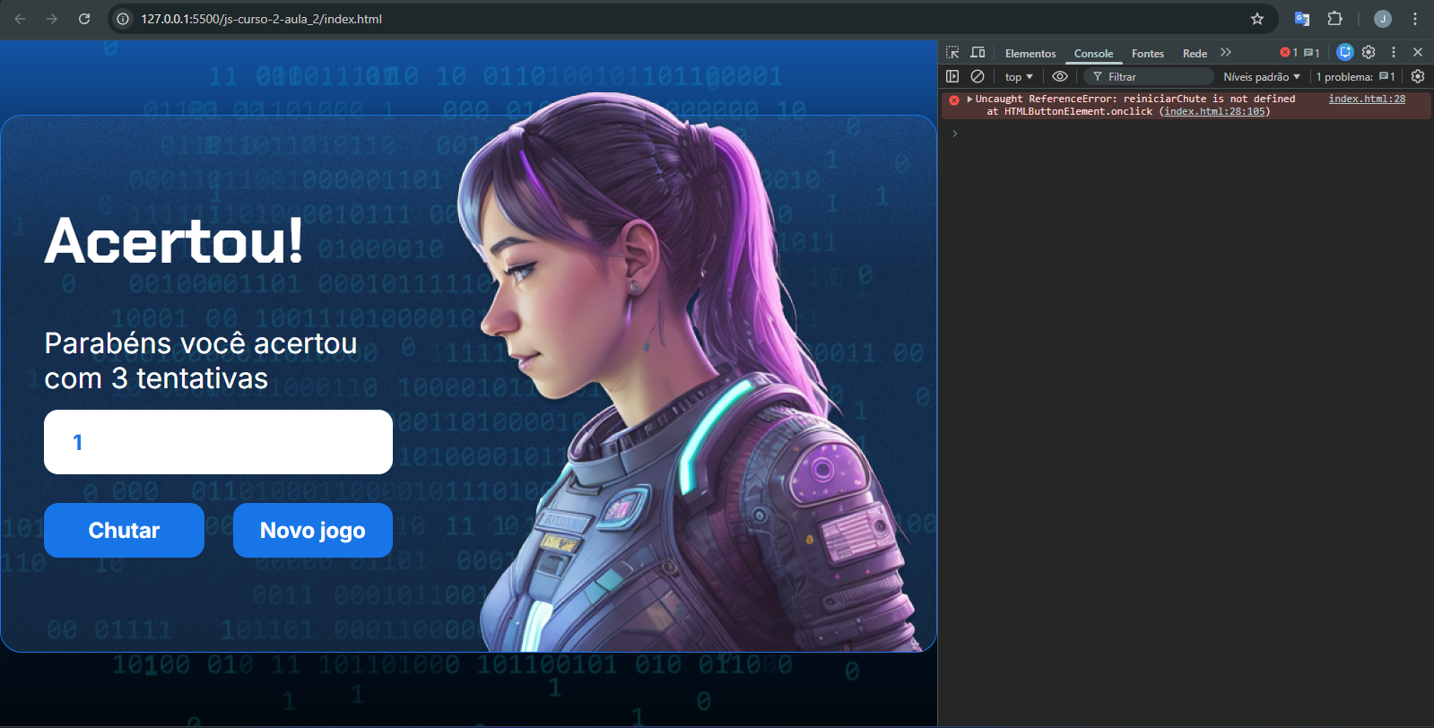Show the DevTools console sidebar

point(952,77)
